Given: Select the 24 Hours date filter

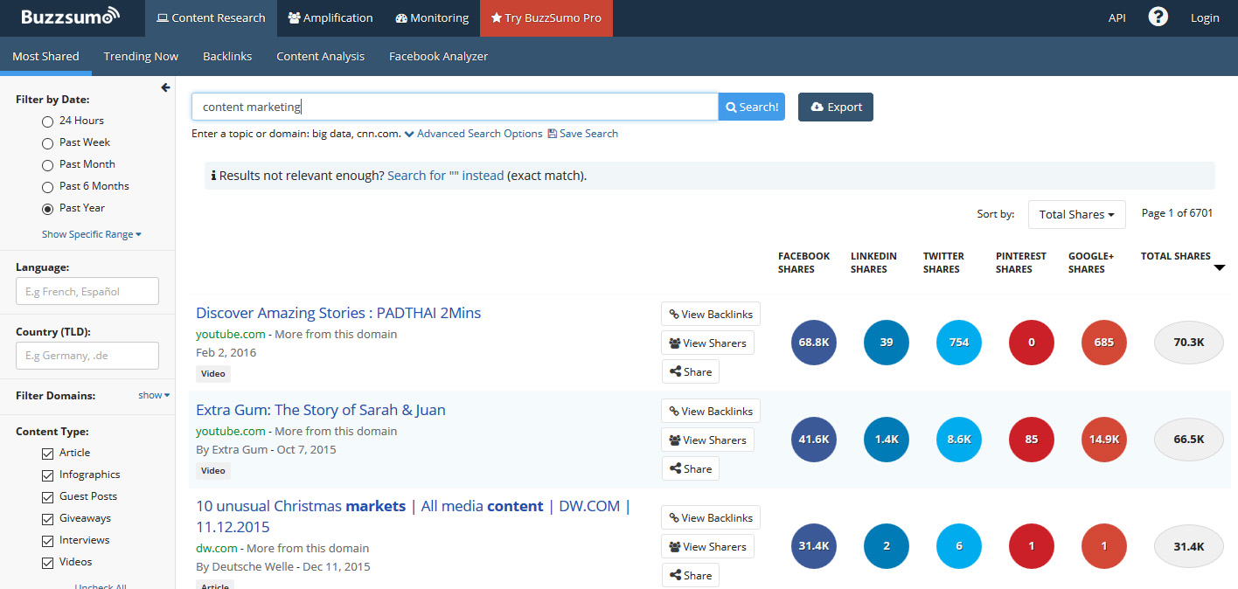Looking at the screenshot, I should click(x=48, y=121).
